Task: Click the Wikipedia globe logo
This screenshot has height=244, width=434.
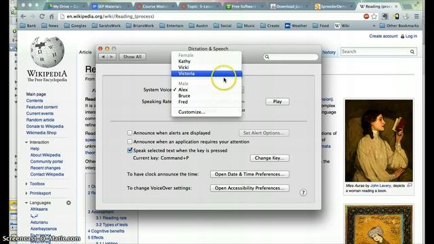Action: point(47,52)
